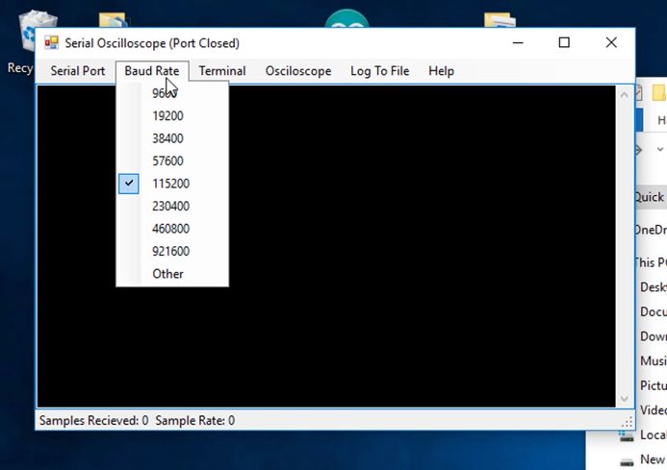The width and height of the screenshot is (667, 470).
Task: Close the Baud Rate menu header
Action: coord(152,71)
